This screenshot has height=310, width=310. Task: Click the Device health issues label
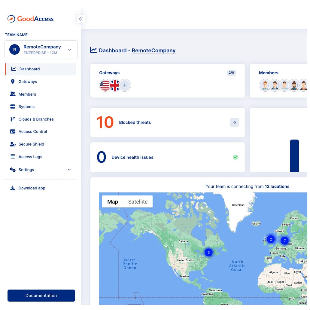pyautogui.click(x=132, y=157)
